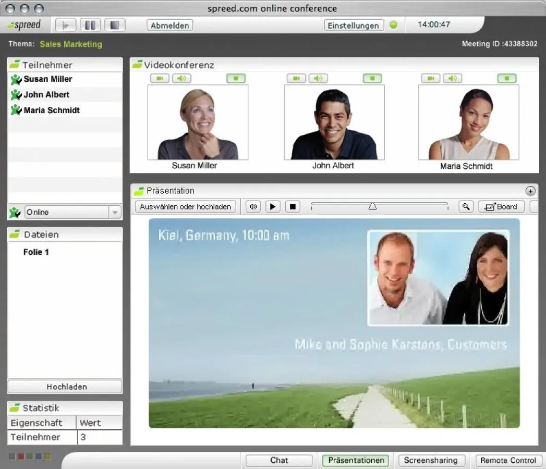This screenshot has height=469, width=546.
Task: Switch to the Chat tab
Action: 279,460
